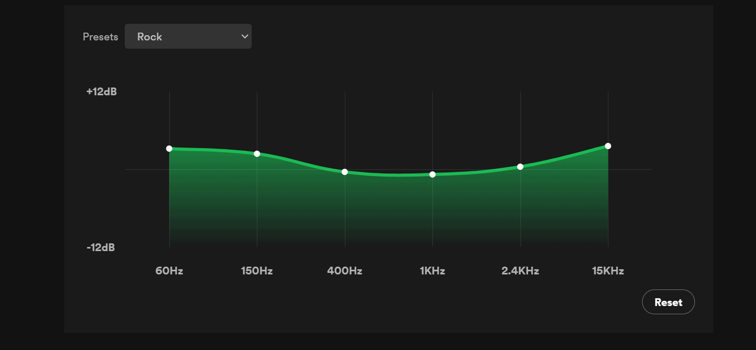The width and height of the screenshot is (756, 350).
Task: Open the Rock presets dropdown
Action: point(187,37)
